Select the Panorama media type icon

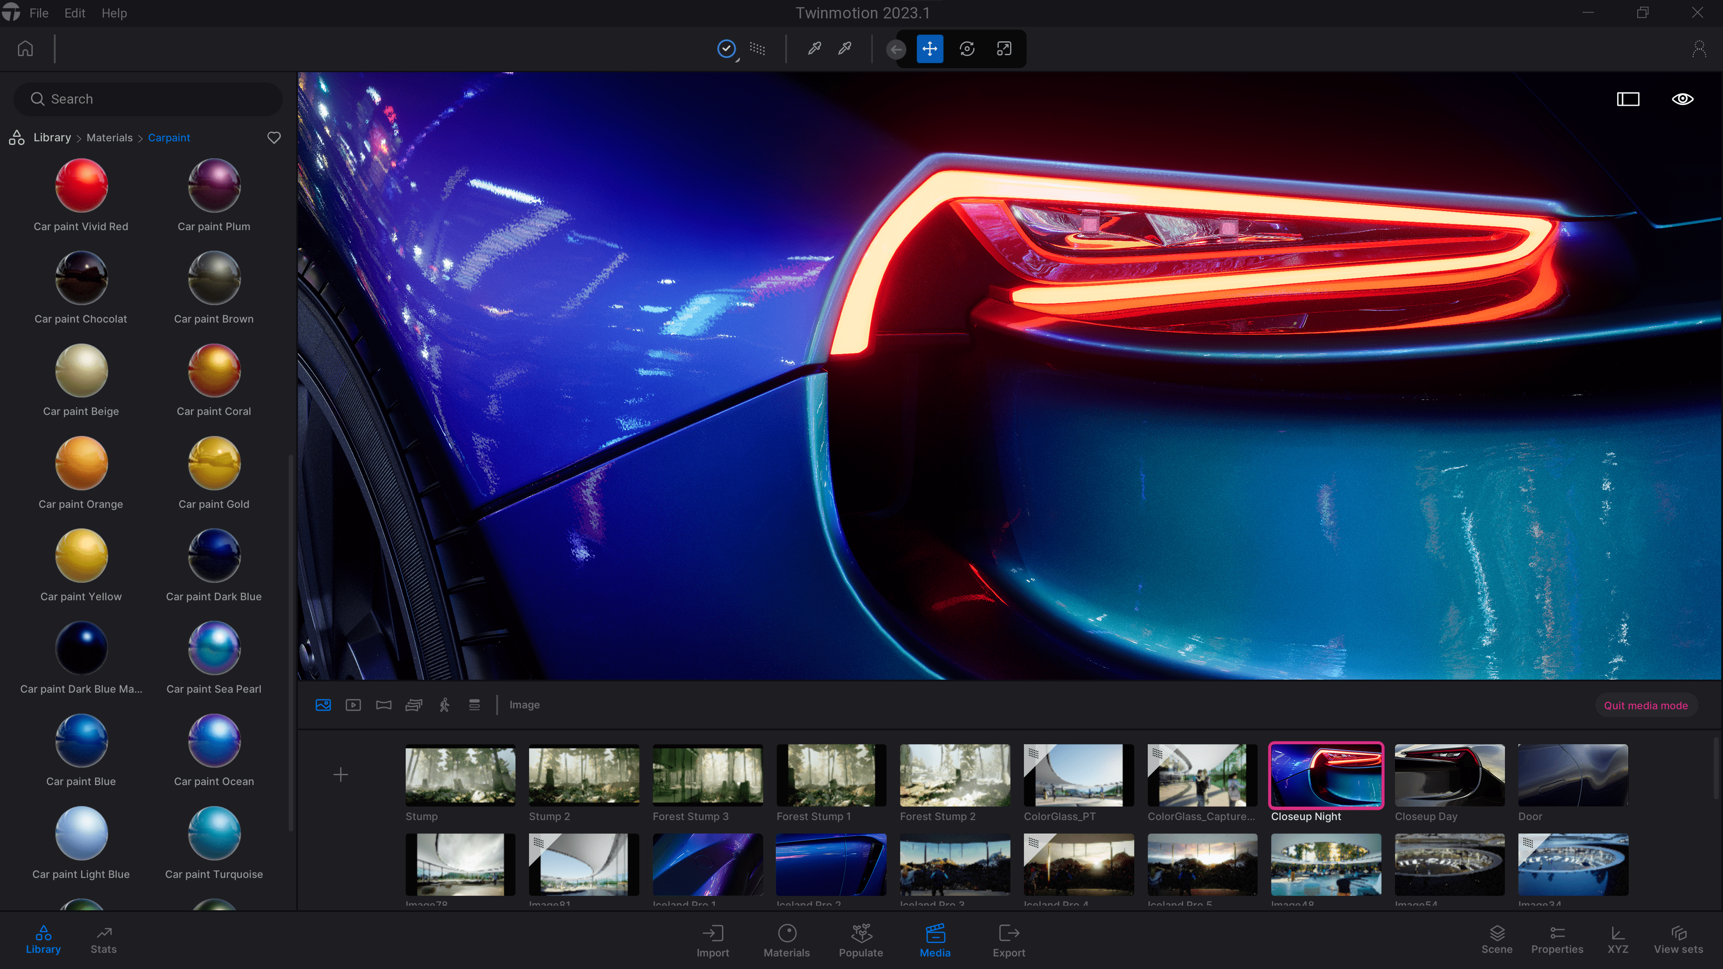(x=383, y=705)
